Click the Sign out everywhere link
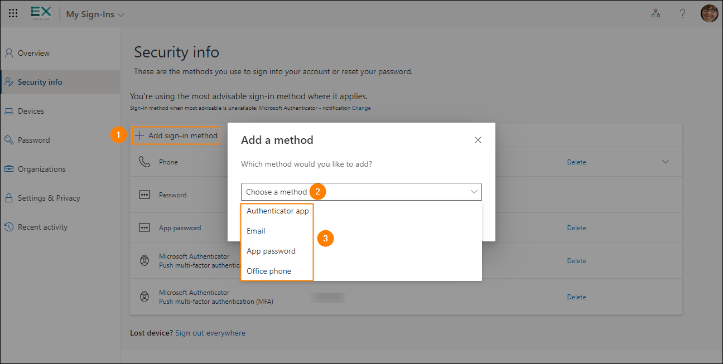Viewport: 723px width, 364px height. pyautogui.click(x=210, y=333)
